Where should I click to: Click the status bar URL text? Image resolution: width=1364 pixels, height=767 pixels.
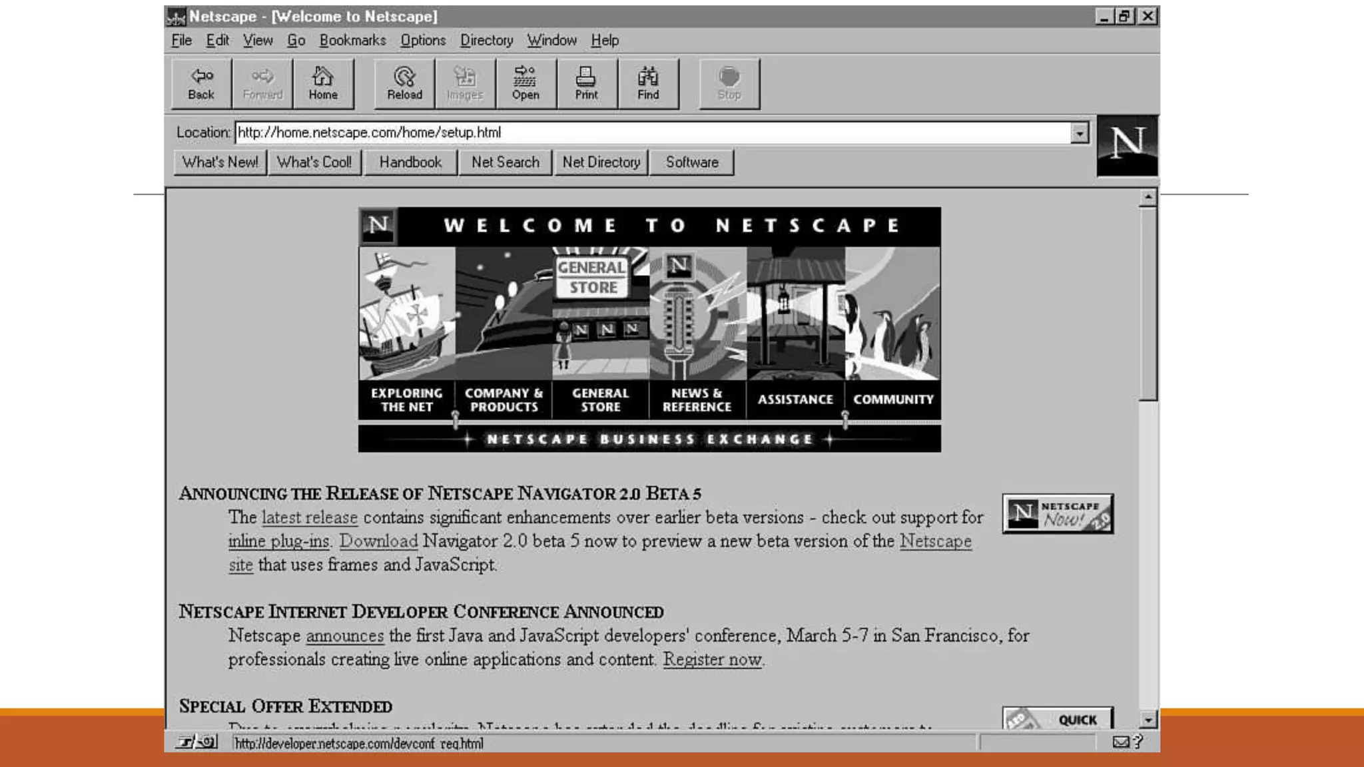point(358,743)
